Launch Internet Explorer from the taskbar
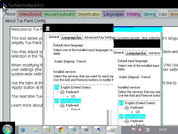The width and height of the screenshot is (178, 134). coord(23,130)
